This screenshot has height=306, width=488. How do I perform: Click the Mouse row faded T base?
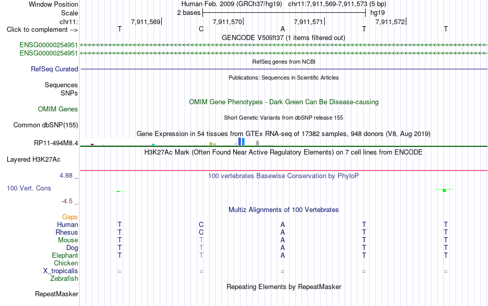pyautogui.click(x=201, y=240)
